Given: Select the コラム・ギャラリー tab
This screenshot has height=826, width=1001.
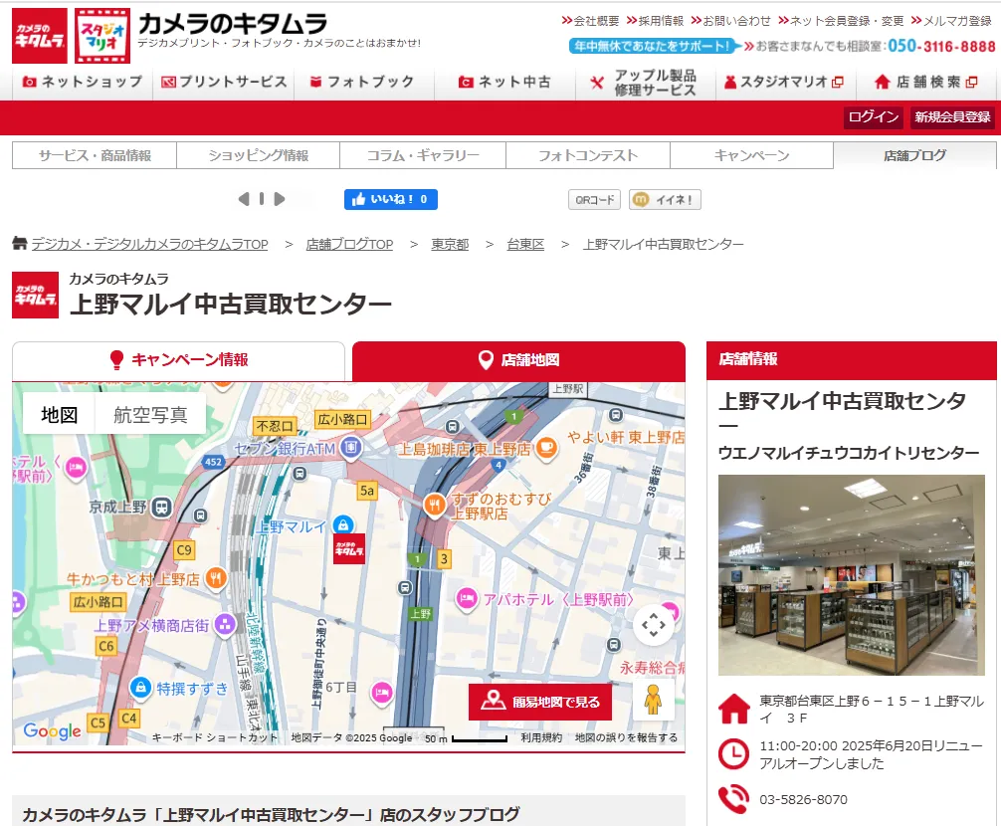Looking at the screenshot, I should (x=423, y=155).
